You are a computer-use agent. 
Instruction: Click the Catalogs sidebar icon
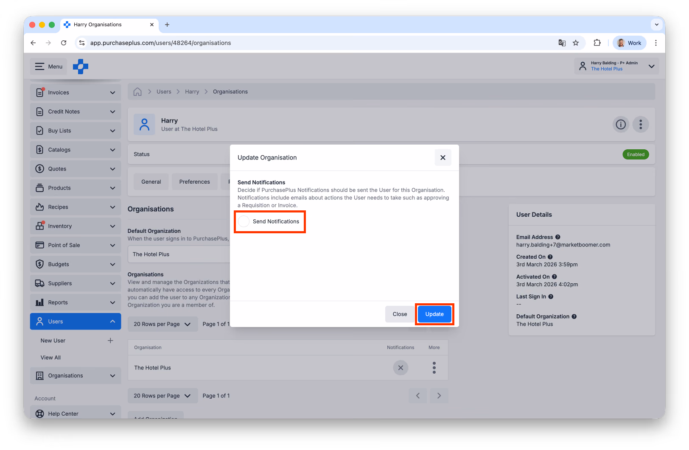pos(40,150)
